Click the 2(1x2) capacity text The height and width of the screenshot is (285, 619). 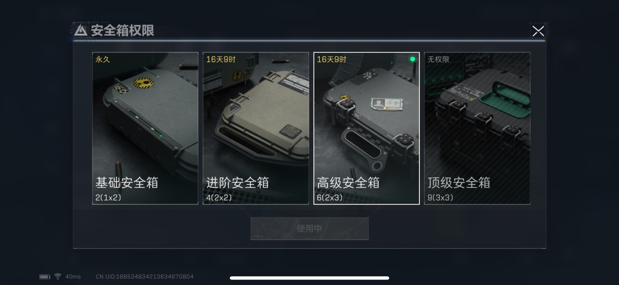click(x=108, y=197)
